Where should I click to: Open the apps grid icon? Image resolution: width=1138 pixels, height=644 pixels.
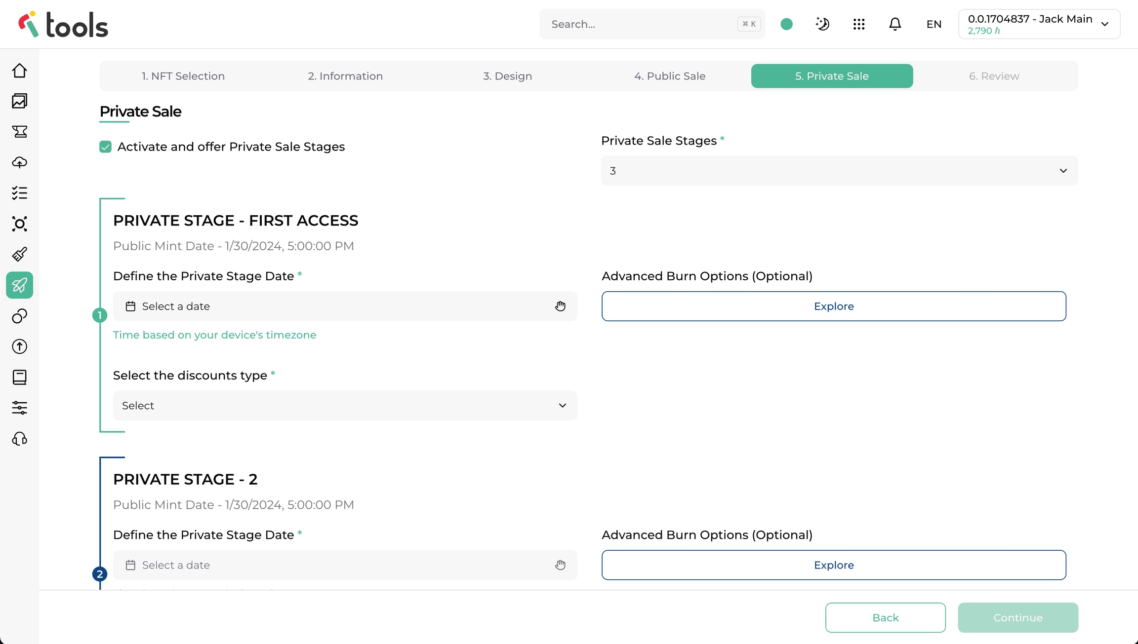859,24
